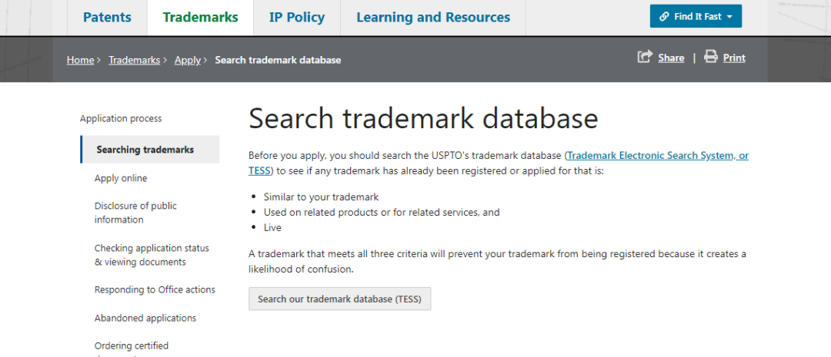Click the Print text link
The image size is (831, 357).
pyautogui.click(x=734, y=58)
